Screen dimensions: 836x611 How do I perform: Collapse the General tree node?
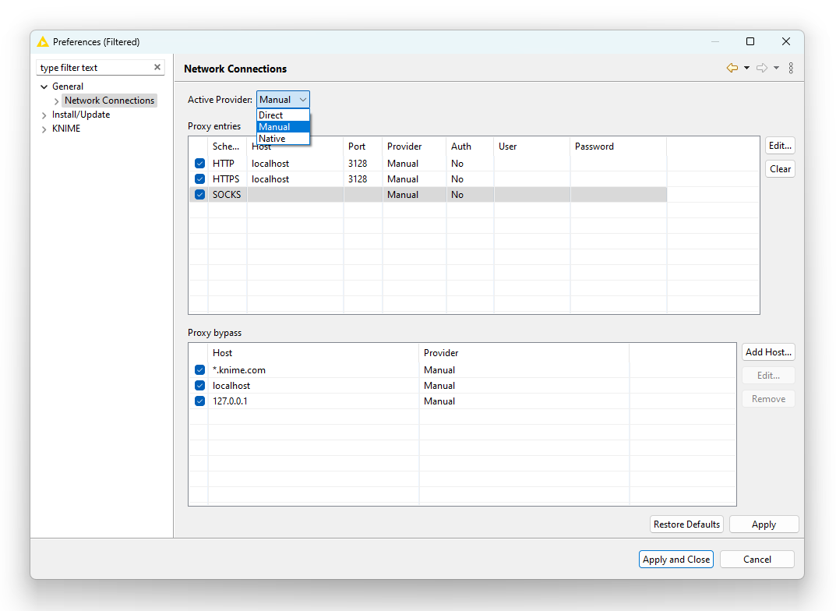click(44, 87)
